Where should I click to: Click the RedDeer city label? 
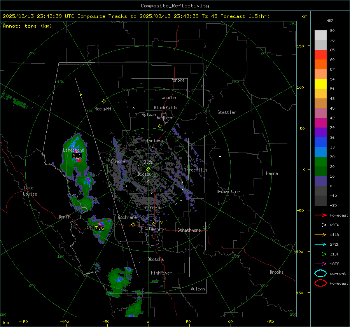pyautogui.click(x=165, y=118)
